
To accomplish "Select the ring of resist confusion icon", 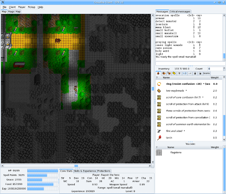I will [x=159, y=84].
